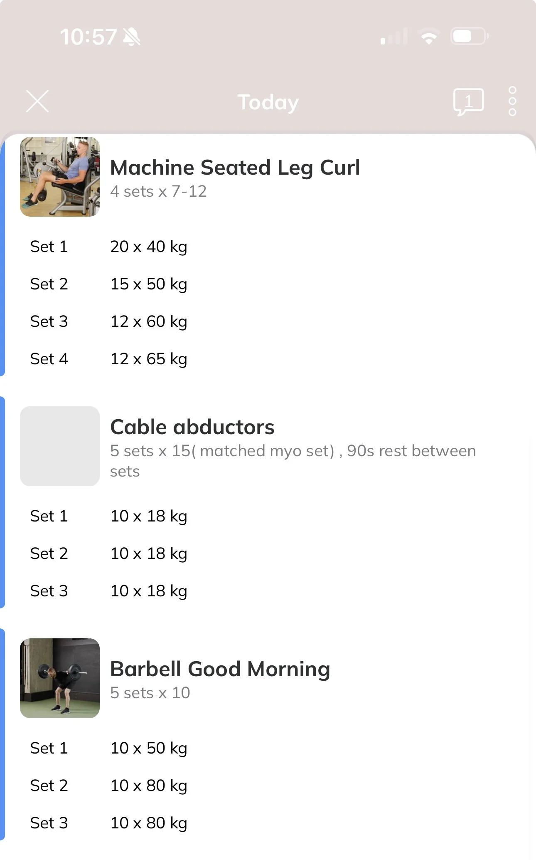Open Barbell Good Morning exercise title
The width and height of the screenshot is (536, 860).
click(220, 669)
